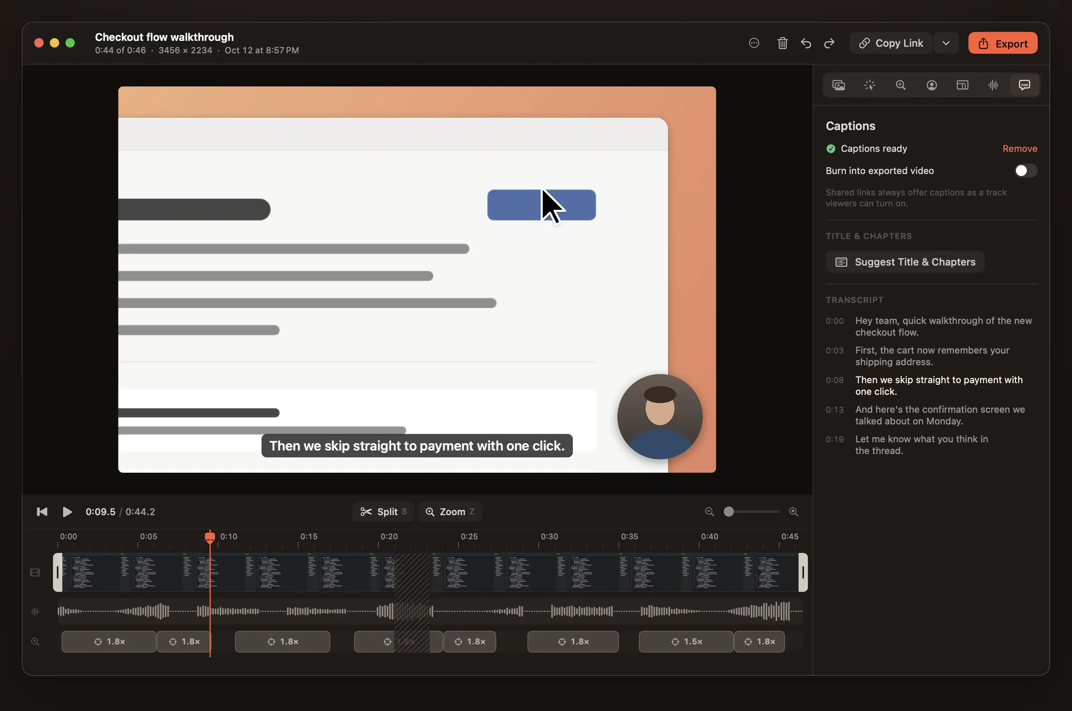This screenshot has height=711, width=1072.
Task: Zoom out the timeline with the minus magnifier
Action: (x=709, y=512)
